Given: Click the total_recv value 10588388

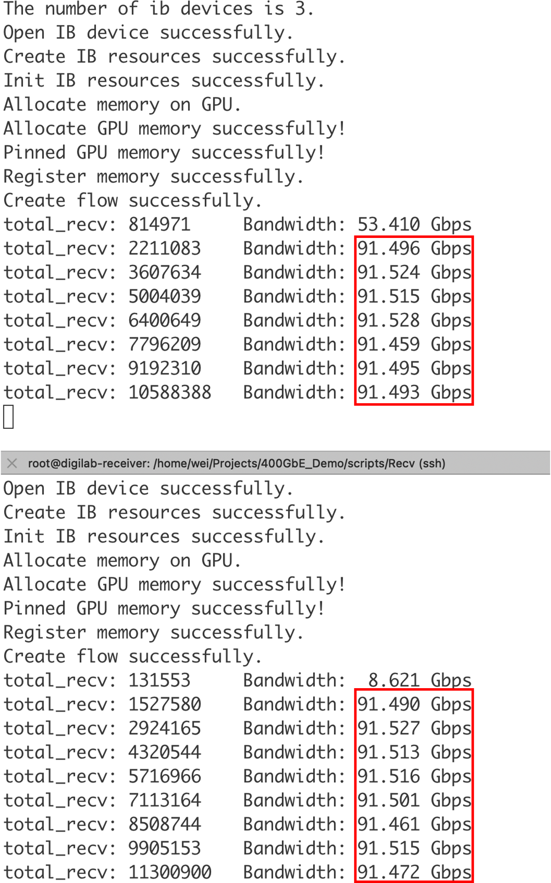Looking at the screenshot, I should pos(169,393).
